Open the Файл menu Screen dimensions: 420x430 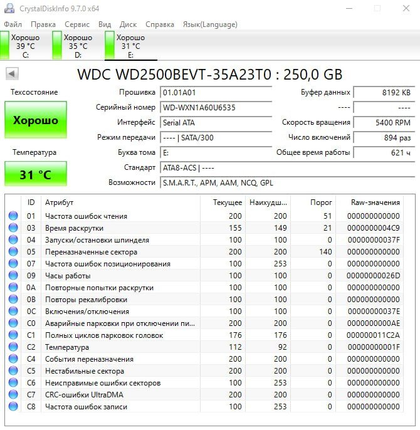click(13, 24)
